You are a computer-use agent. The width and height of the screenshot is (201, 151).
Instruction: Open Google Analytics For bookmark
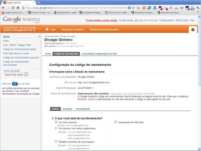pyautogui.click(x=13, y=12)
